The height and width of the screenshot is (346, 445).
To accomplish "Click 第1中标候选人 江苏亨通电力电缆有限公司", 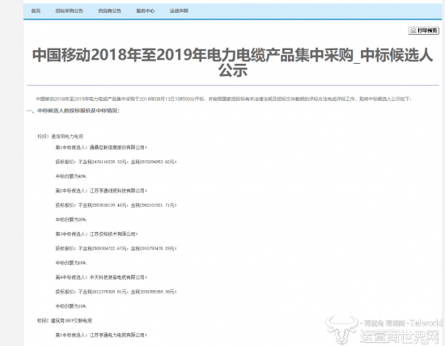I will [101, 335].
